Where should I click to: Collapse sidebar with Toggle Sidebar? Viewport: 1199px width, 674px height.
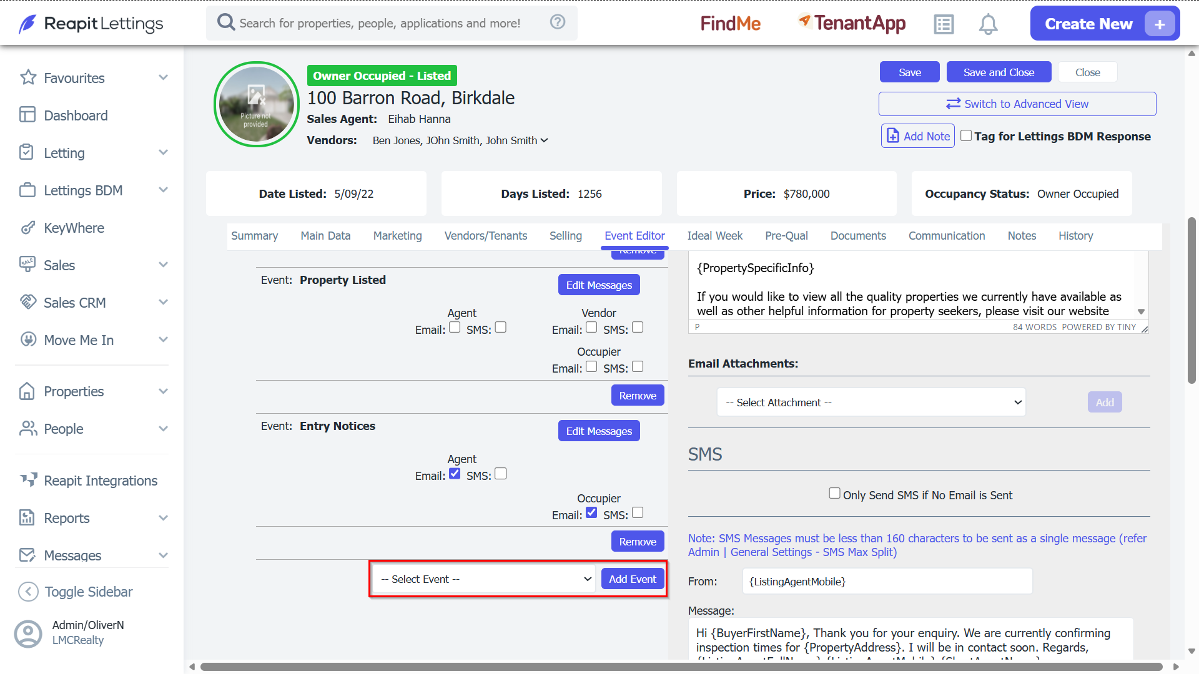pos(88,592)
